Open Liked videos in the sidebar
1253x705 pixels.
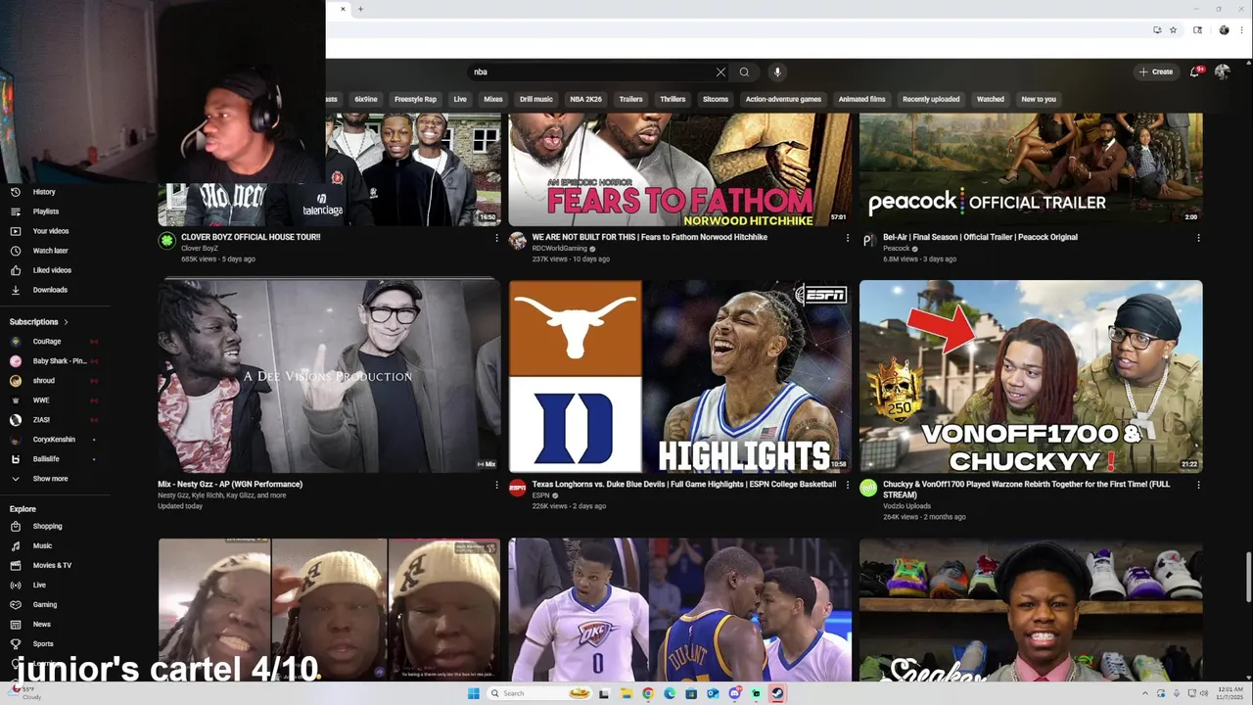[x=52, y=270]
